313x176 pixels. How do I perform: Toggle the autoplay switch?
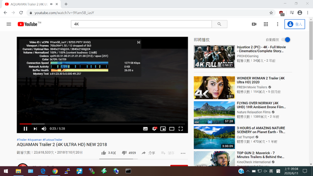(x=286, y=40)
